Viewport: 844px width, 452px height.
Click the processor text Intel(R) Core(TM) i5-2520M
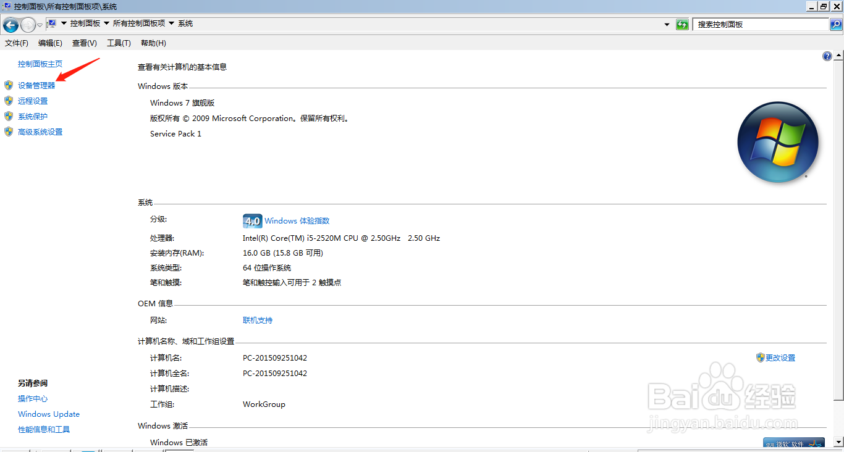(x=341, y=238)
